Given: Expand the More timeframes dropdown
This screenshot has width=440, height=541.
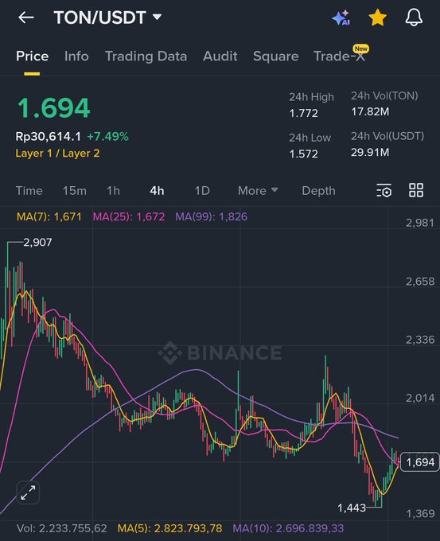Looking at the screenshot, I should (258, 190).
